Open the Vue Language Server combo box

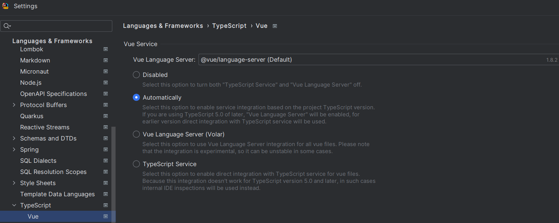coord(379,59)
